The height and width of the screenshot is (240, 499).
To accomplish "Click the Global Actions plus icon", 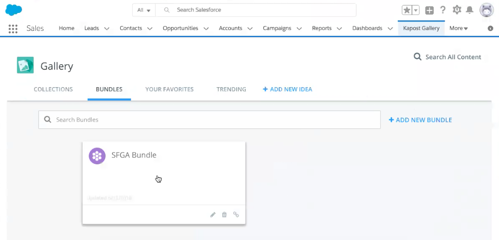I will coord(429,10).
